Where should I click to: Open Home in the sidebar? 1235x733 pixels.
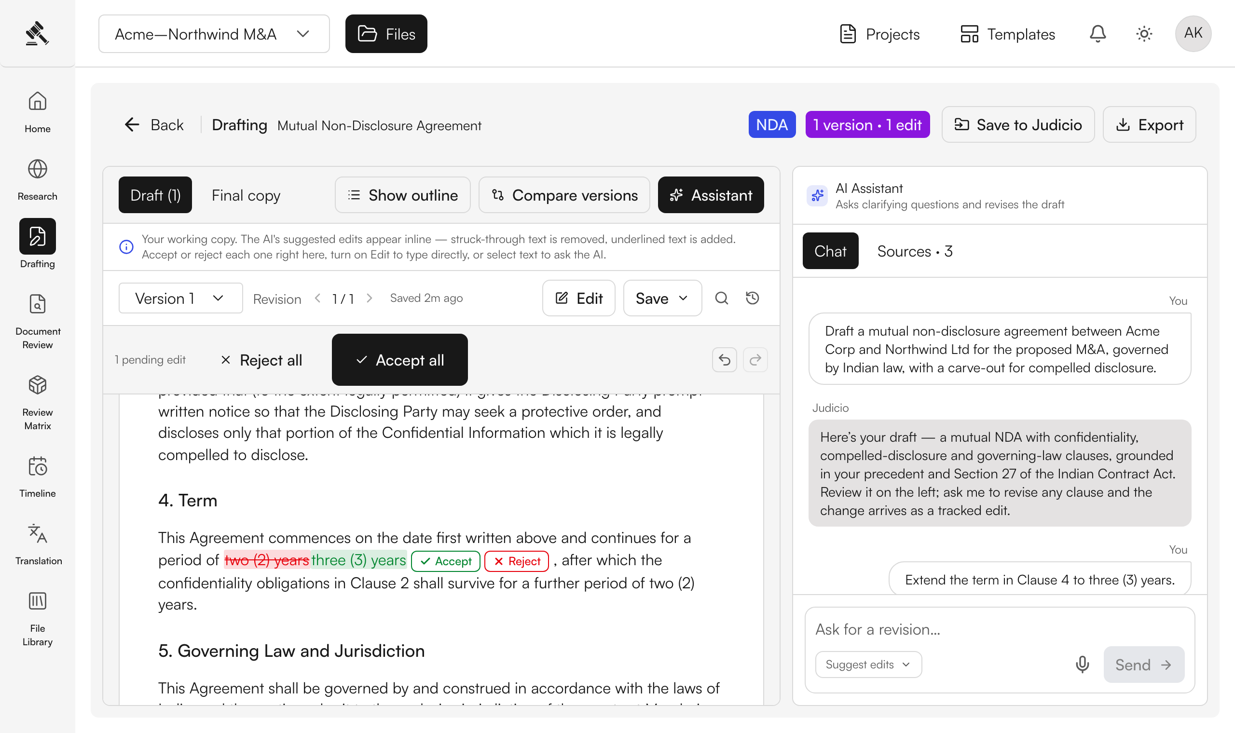[x=38, y=112]
